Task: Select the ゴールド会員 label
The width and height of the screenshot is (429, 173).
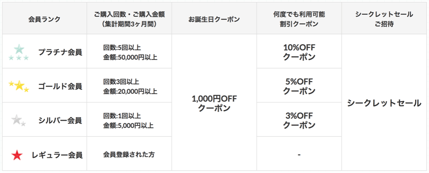Action: click(x=60, y=86)
